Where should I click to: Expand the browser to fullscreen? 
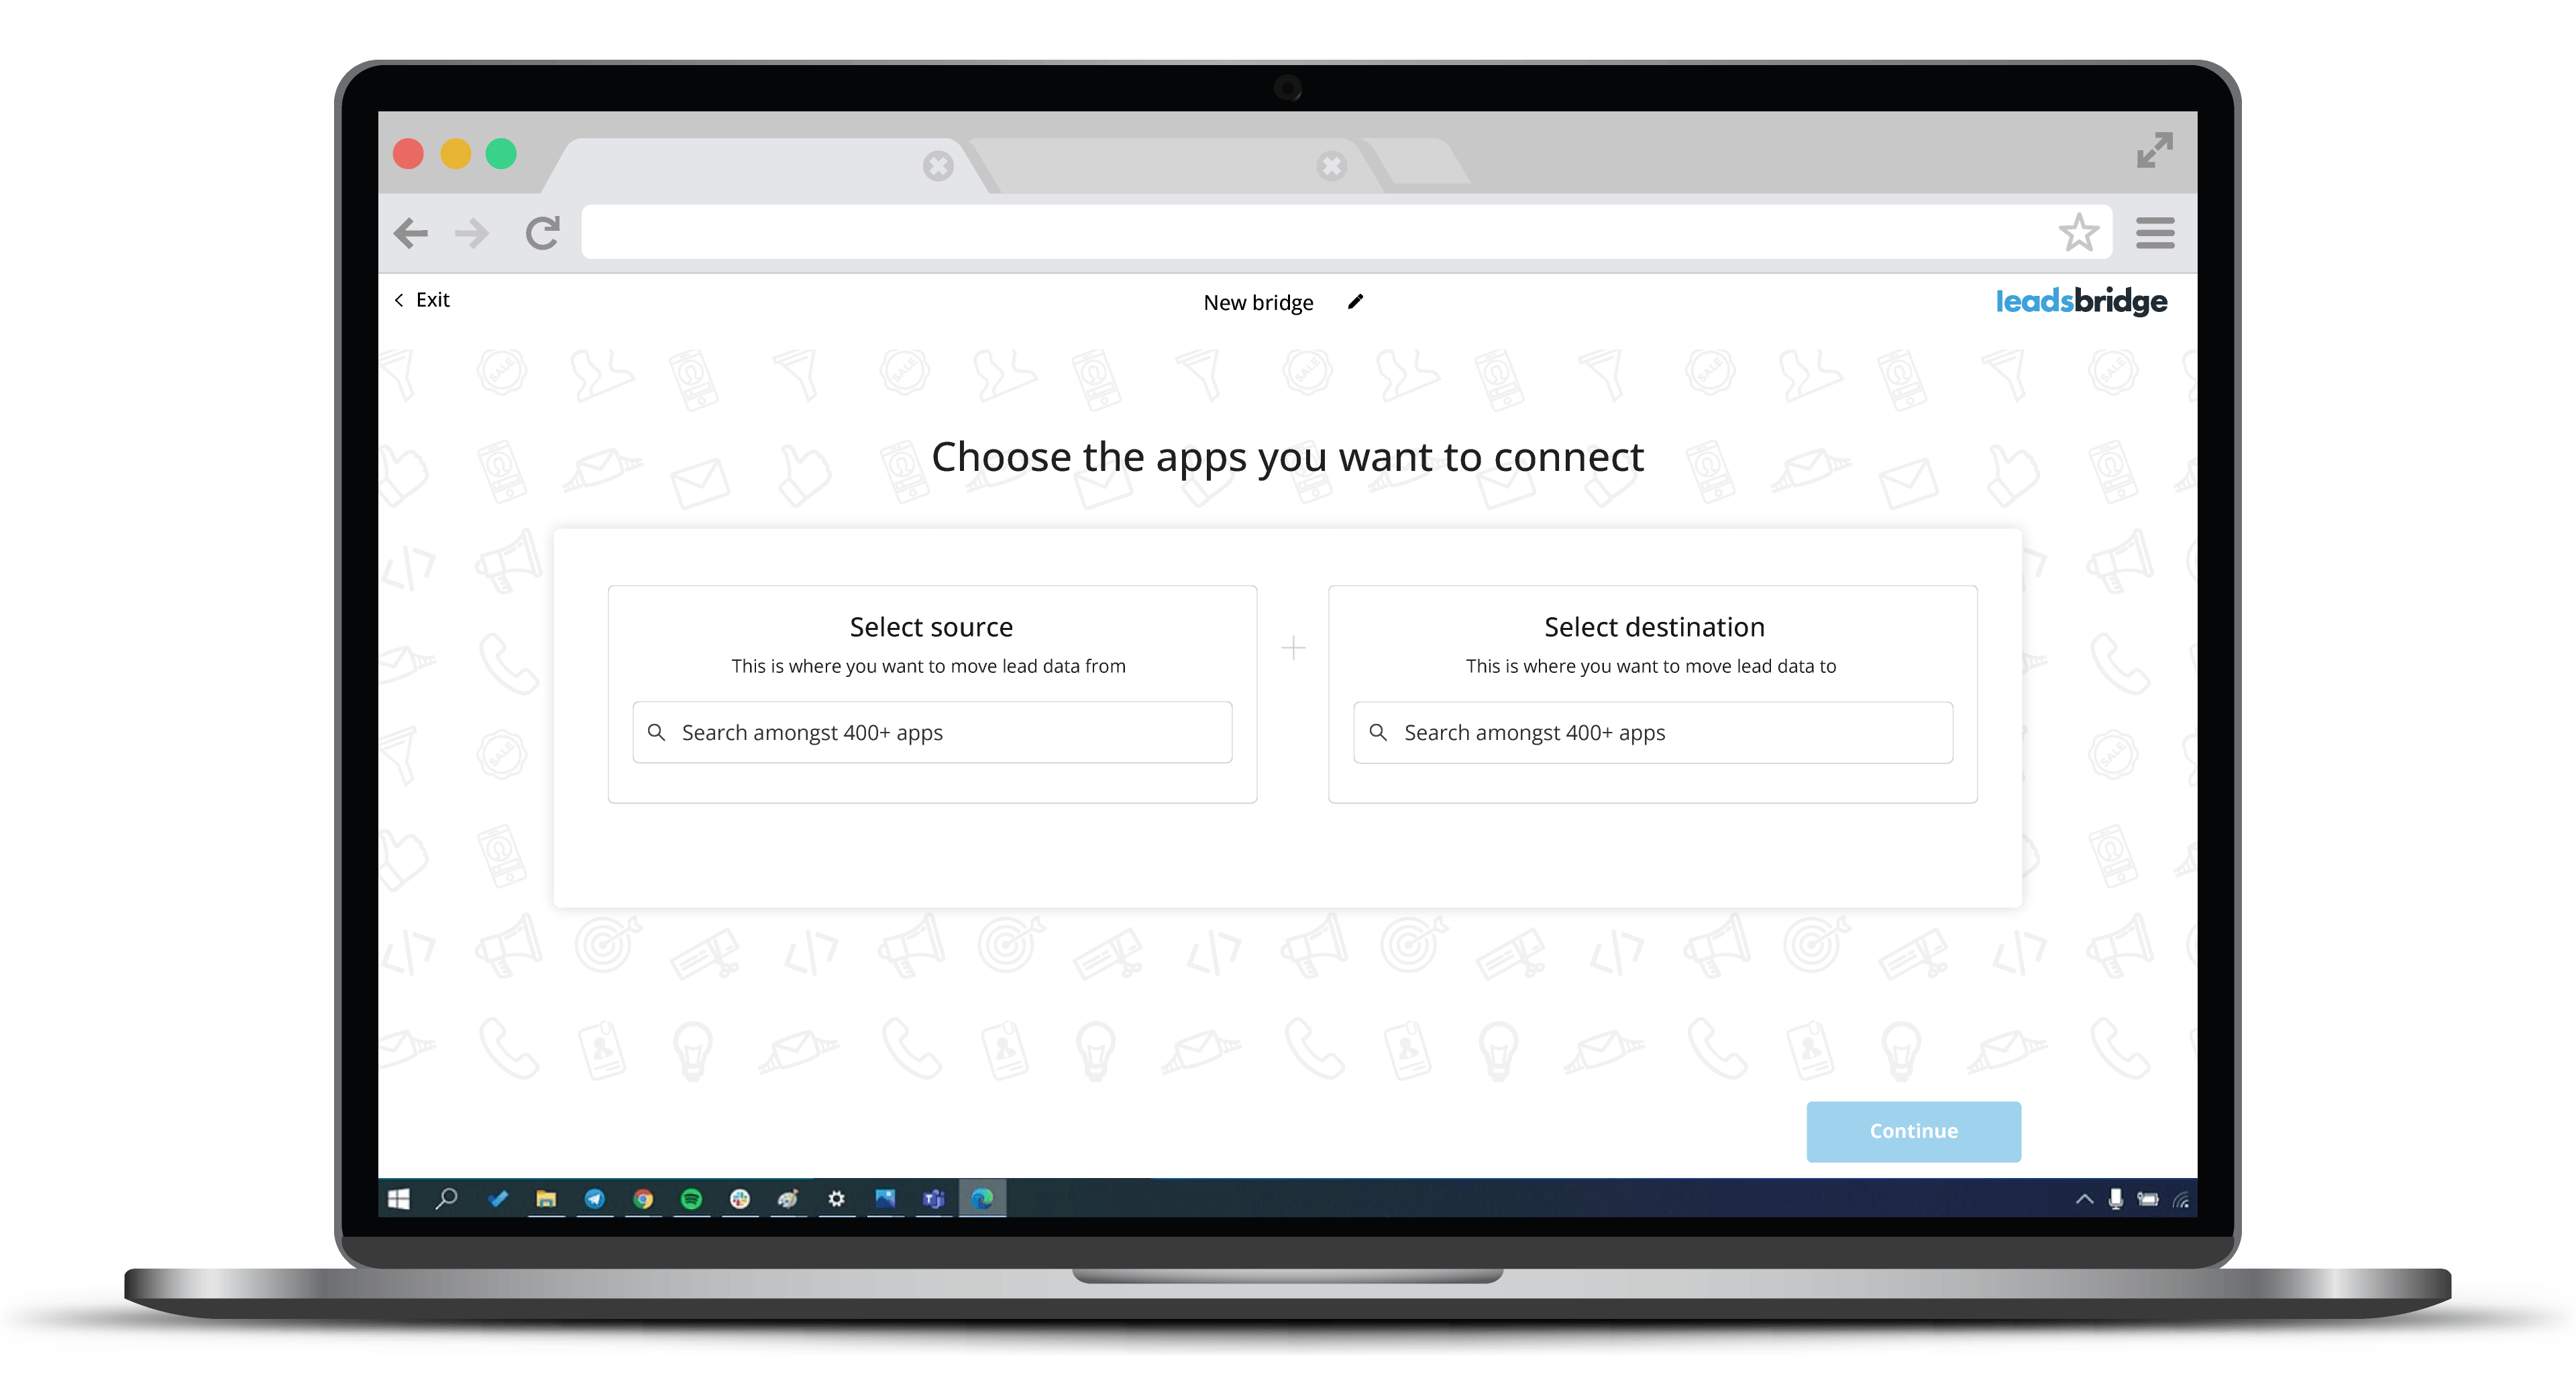pyautogui.click(x=2154, y=150)
